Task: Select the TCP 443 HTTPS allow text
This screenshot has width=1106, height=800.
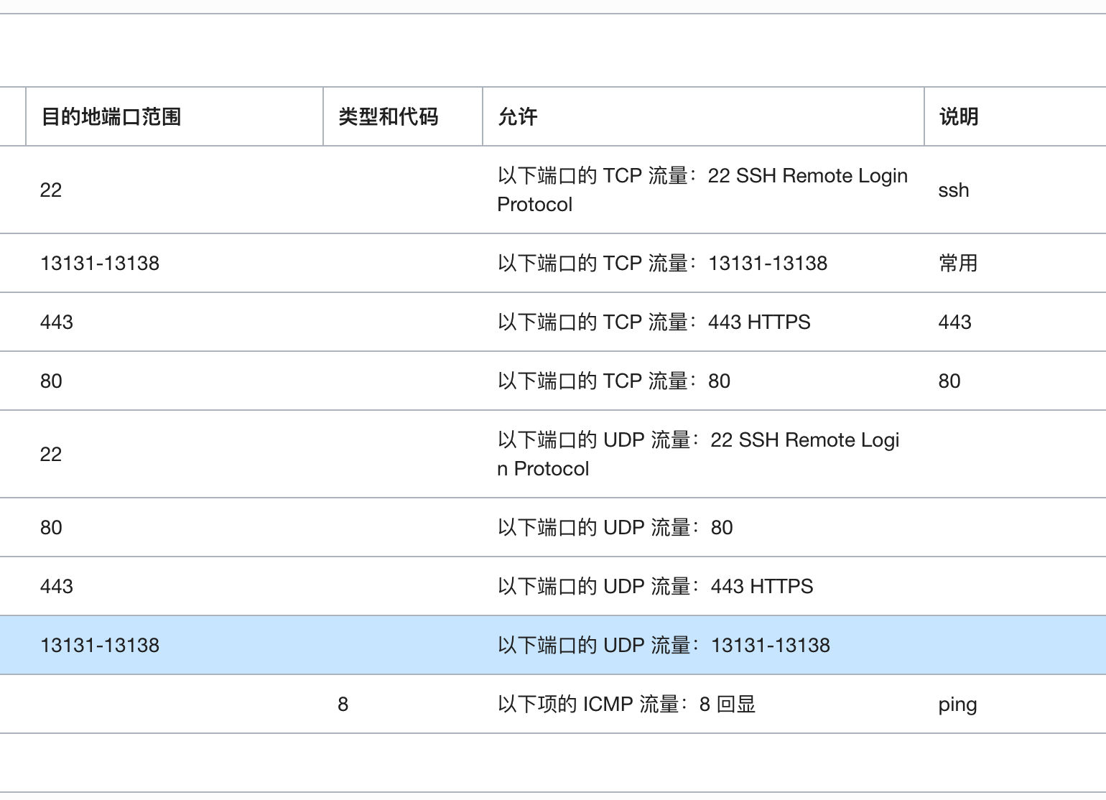Action: 654,322
